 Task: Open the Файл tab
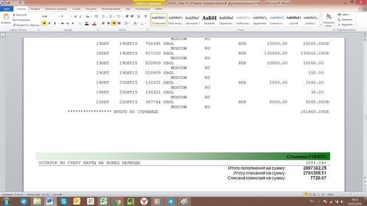(x=6, y=9)
